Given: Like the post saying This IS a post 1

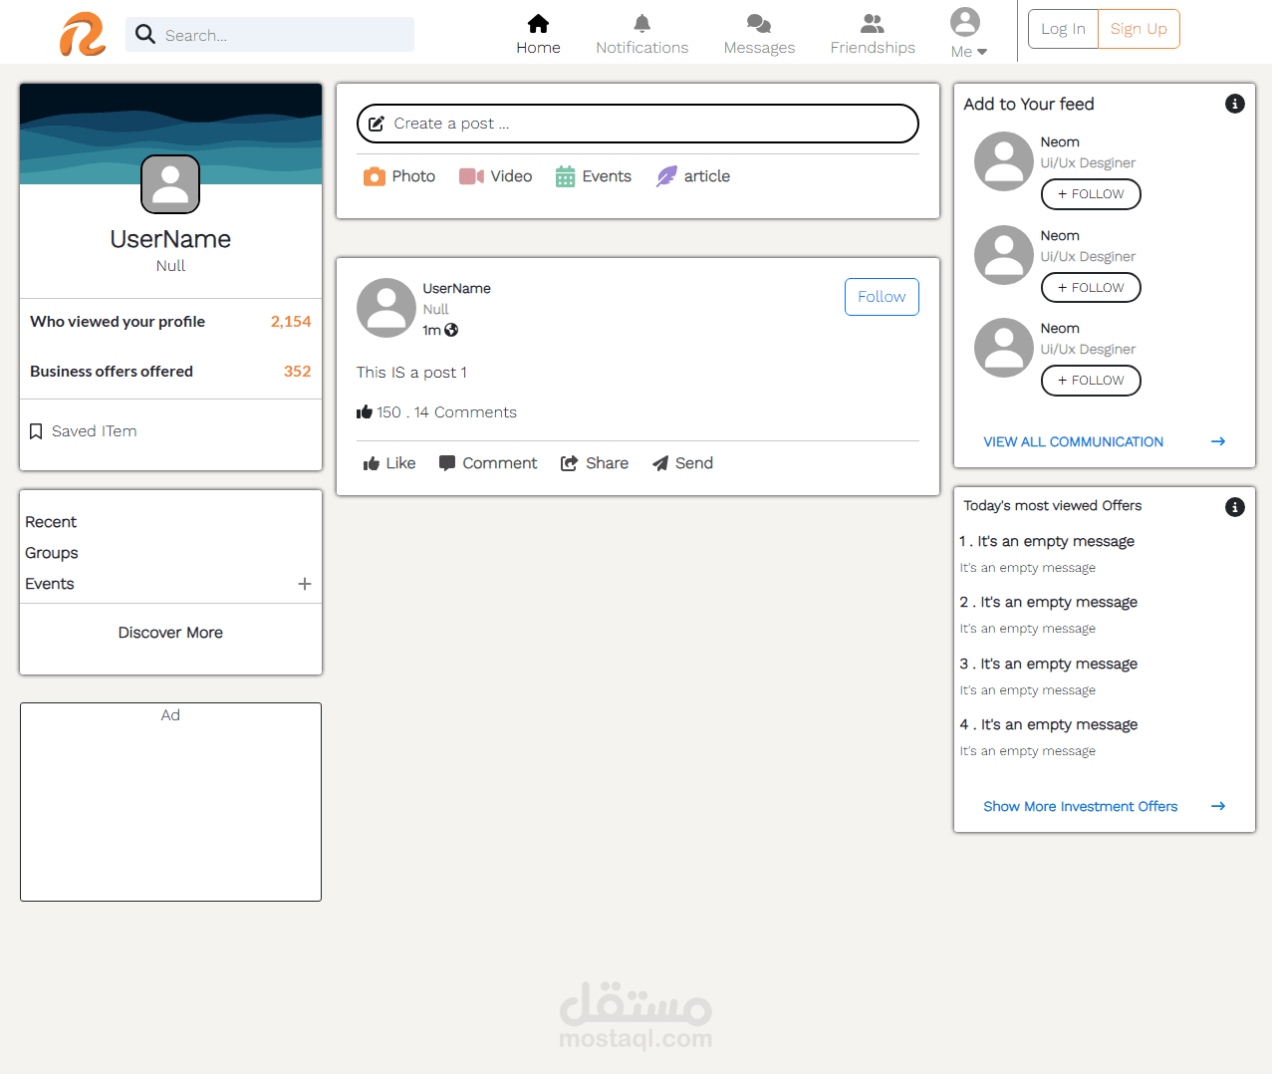Looking at the screenshot, I should (388, 462).
